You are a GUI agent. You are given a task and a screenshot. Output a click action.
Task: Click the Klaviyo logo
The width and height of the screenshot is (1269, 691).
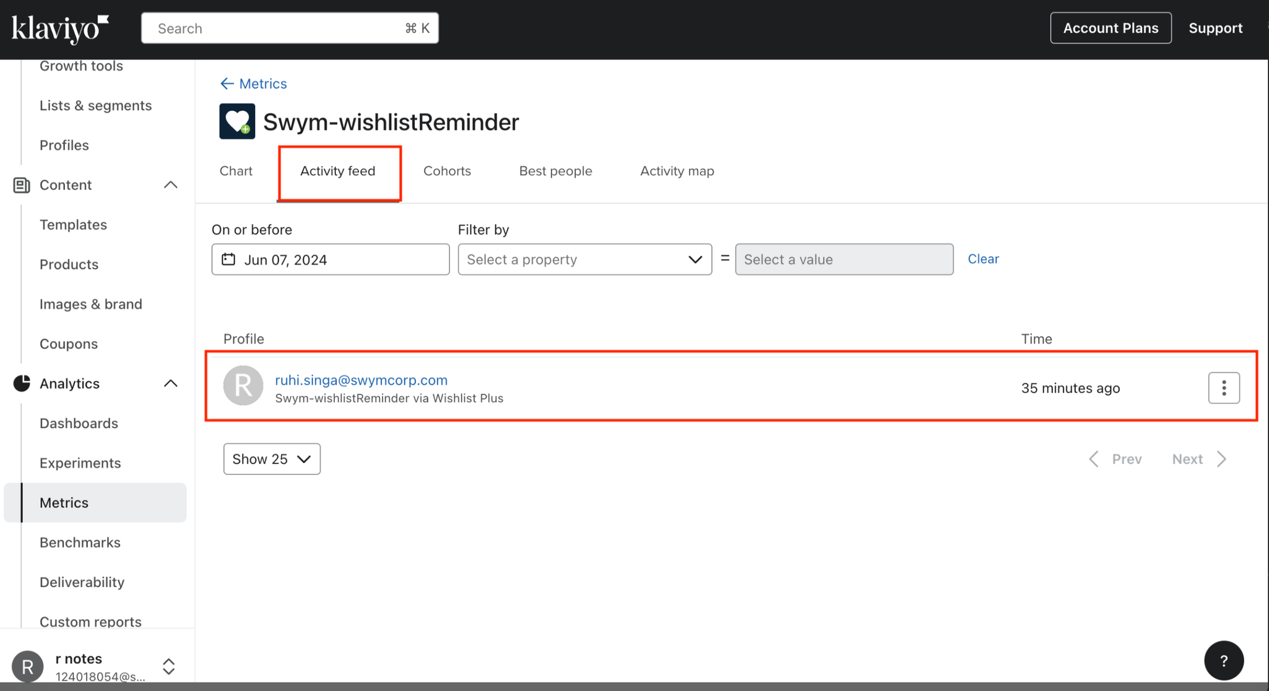pos(59,28)
